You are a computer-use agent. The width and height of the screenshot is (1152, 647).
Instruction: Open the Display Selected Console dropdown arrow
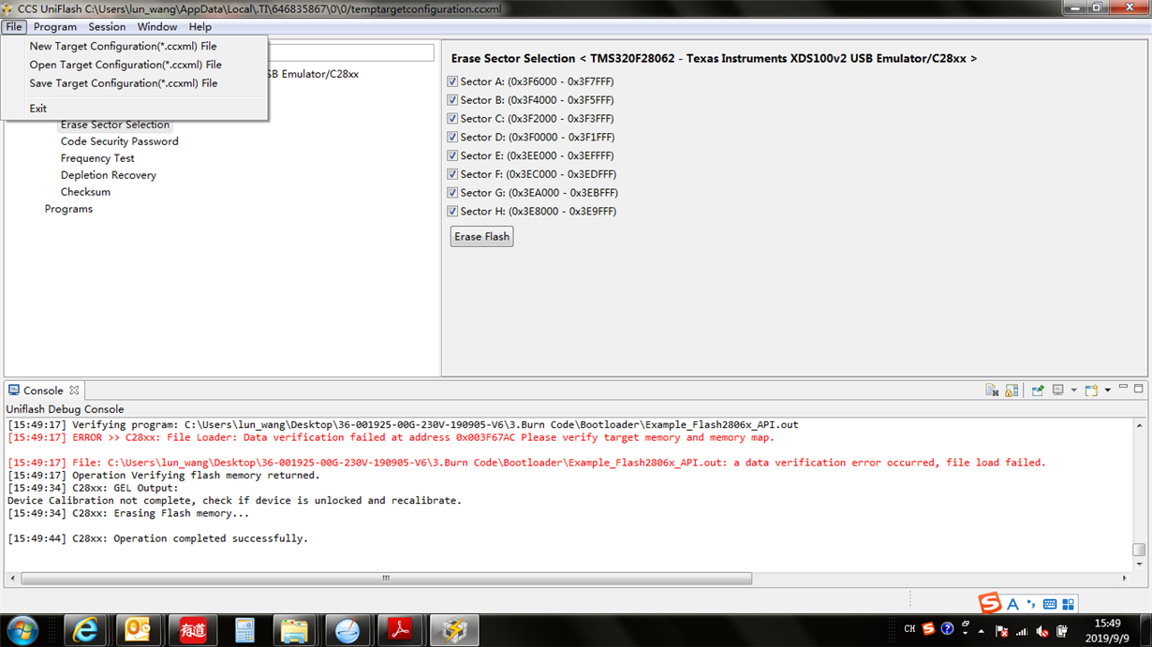click(1073, 390)
